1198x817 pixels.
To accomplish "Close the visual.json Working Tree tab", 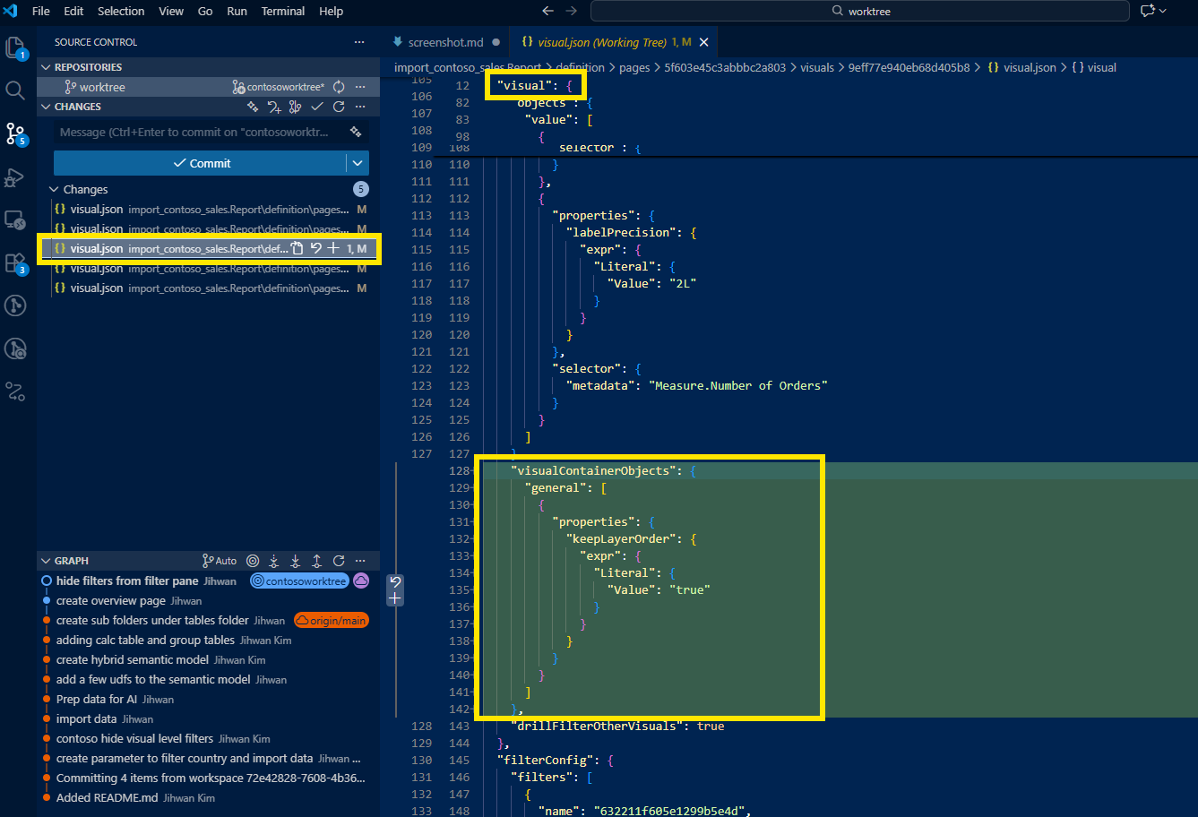I will pyautogui.click(x=704, y=42).
